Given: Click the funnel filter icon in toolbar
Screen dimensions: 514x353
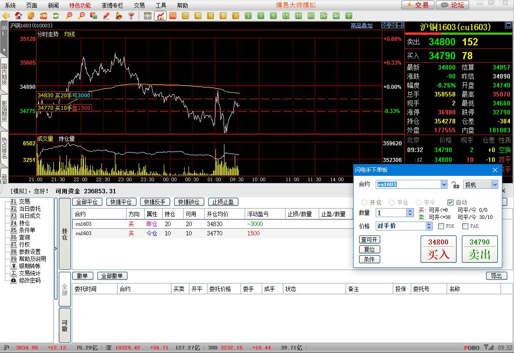Looking at the screenshot, I should (x=131, y=16).
